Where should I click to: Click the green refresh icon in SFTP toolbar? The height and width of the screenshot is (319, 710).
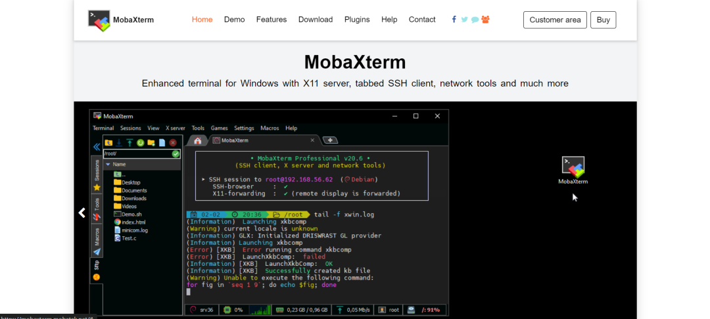click(141, 142)
